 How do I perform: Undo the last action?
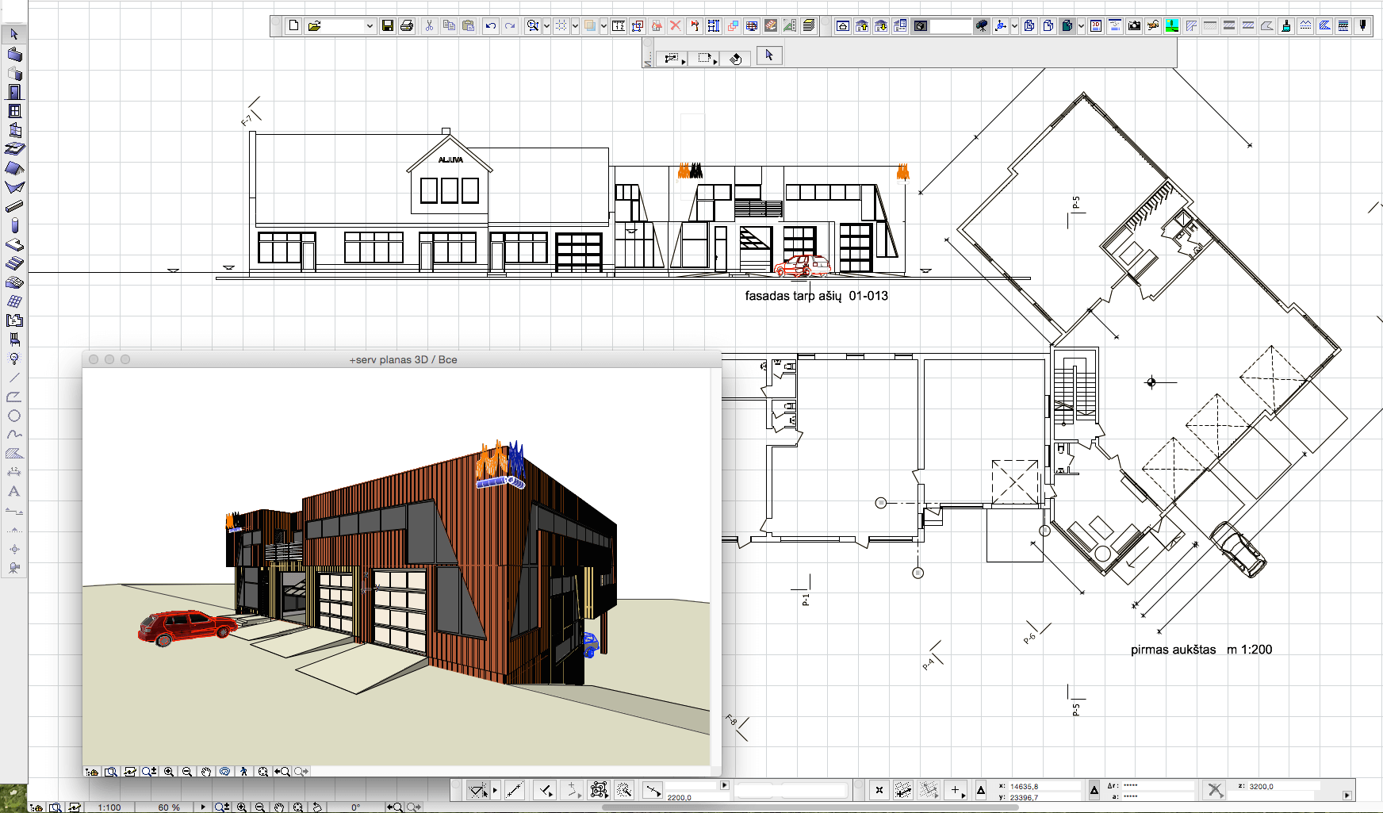click(491, 25)
